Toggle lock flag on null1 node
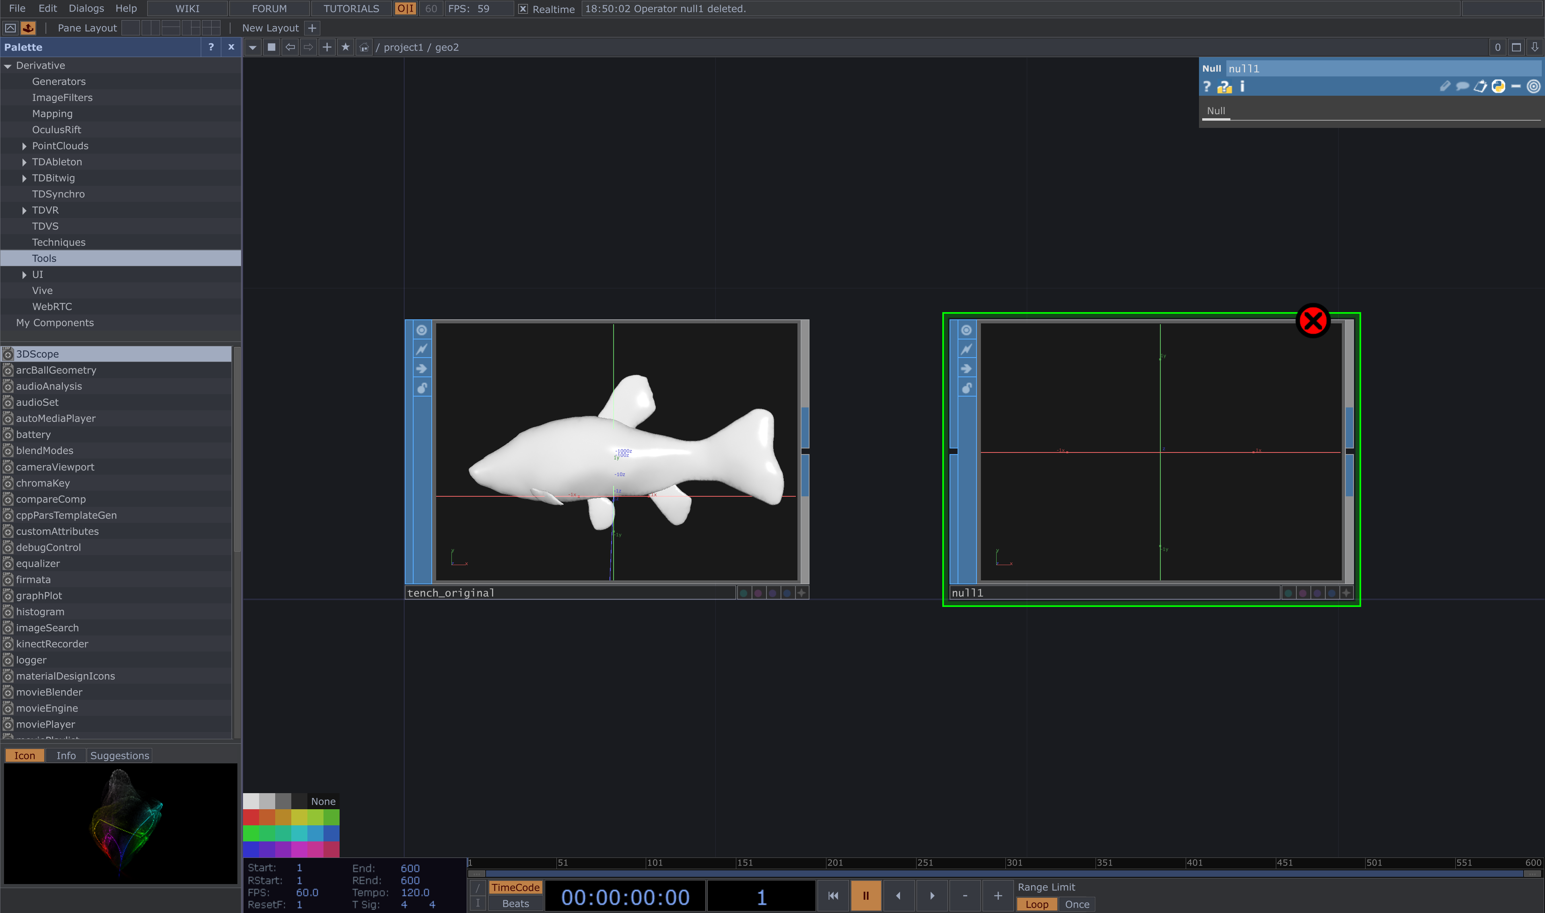This screenshot has width=1545, height=913. click(966, 388)
